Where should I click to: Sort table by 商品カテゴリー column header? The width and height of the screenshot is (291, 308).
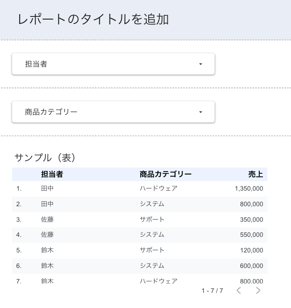click(x=166, y=174)
